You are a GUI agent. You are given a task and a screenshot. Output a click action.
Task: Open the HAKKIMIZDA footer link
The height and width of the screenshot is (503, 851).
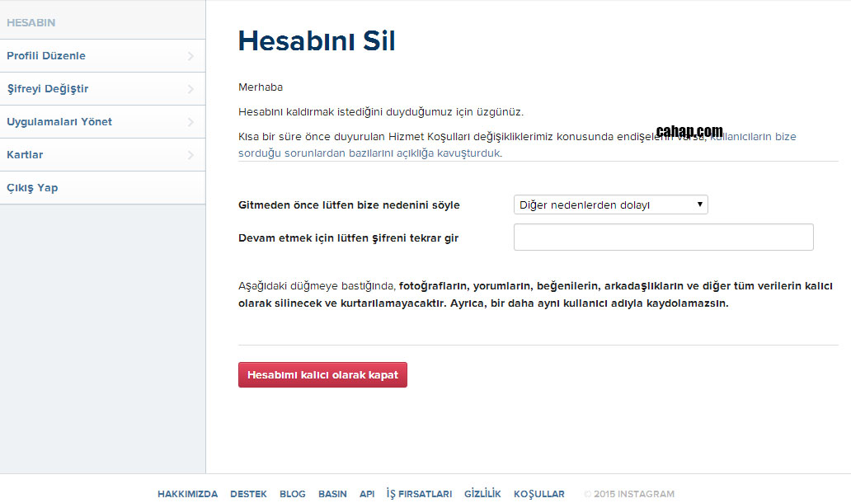(187, 494)
